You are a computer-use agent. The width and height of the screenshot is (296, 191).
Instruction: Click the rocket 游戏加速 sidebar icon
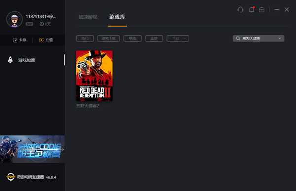point(10,60)
